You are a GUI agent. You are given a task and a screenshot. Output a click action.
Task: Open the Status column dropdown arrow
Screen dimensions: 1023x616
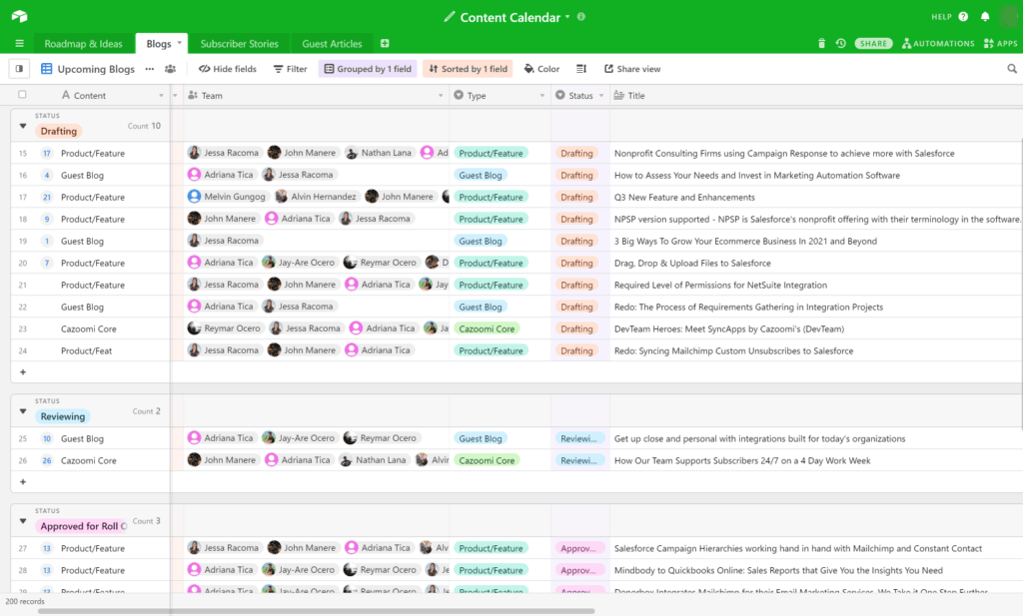[x=601, y=96]
